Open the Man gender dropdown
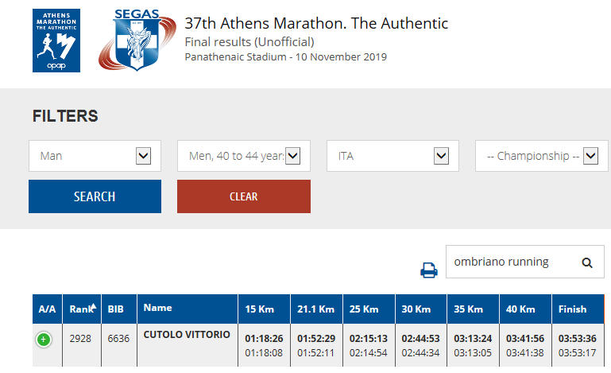 [95, 156]
